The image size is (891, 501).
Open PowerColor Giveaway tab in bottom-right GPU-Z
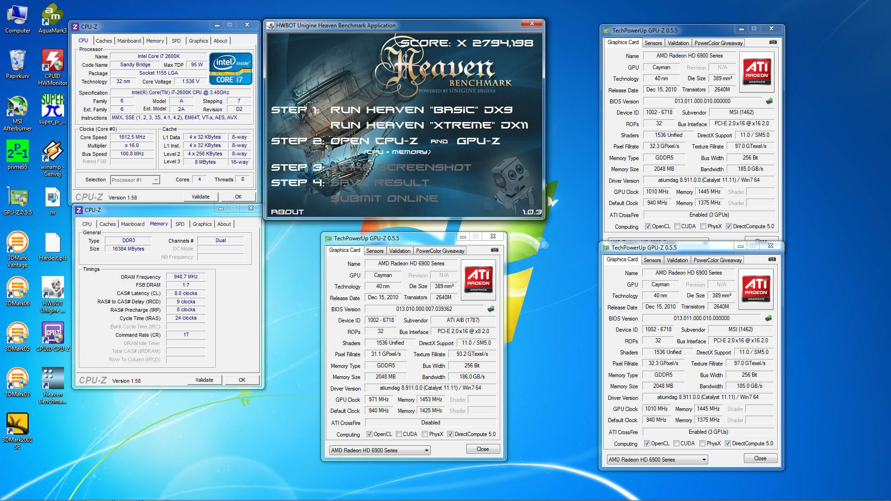coord(717,260)
